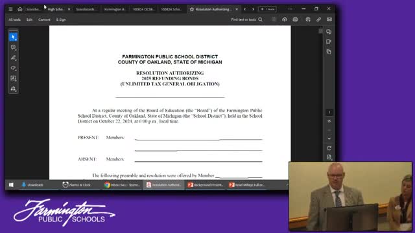The width and height of the screenshot is (415, 233).
Task: Open Road Millage PowerPoint from taskbar
Action: tap(247, 185)
